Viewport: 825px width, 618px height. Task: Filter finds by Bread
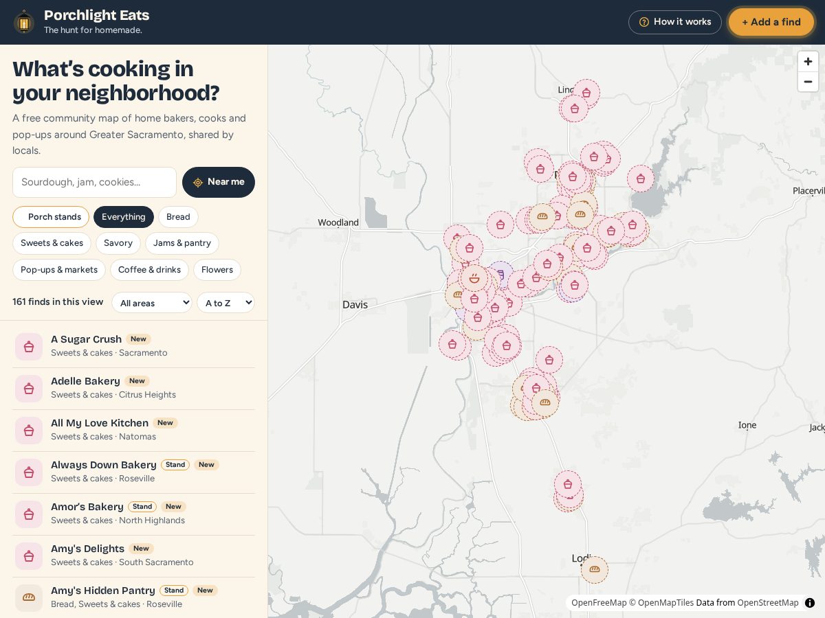coord(178,217)
